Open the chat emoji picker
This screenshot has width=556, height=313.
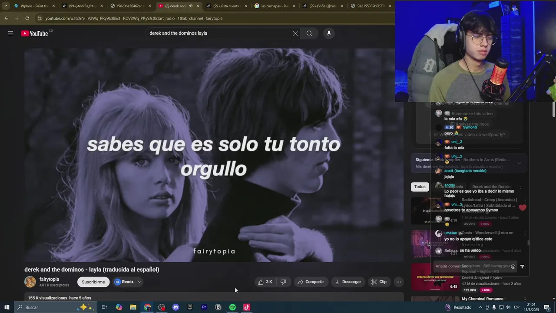click(x=513, y=266)
